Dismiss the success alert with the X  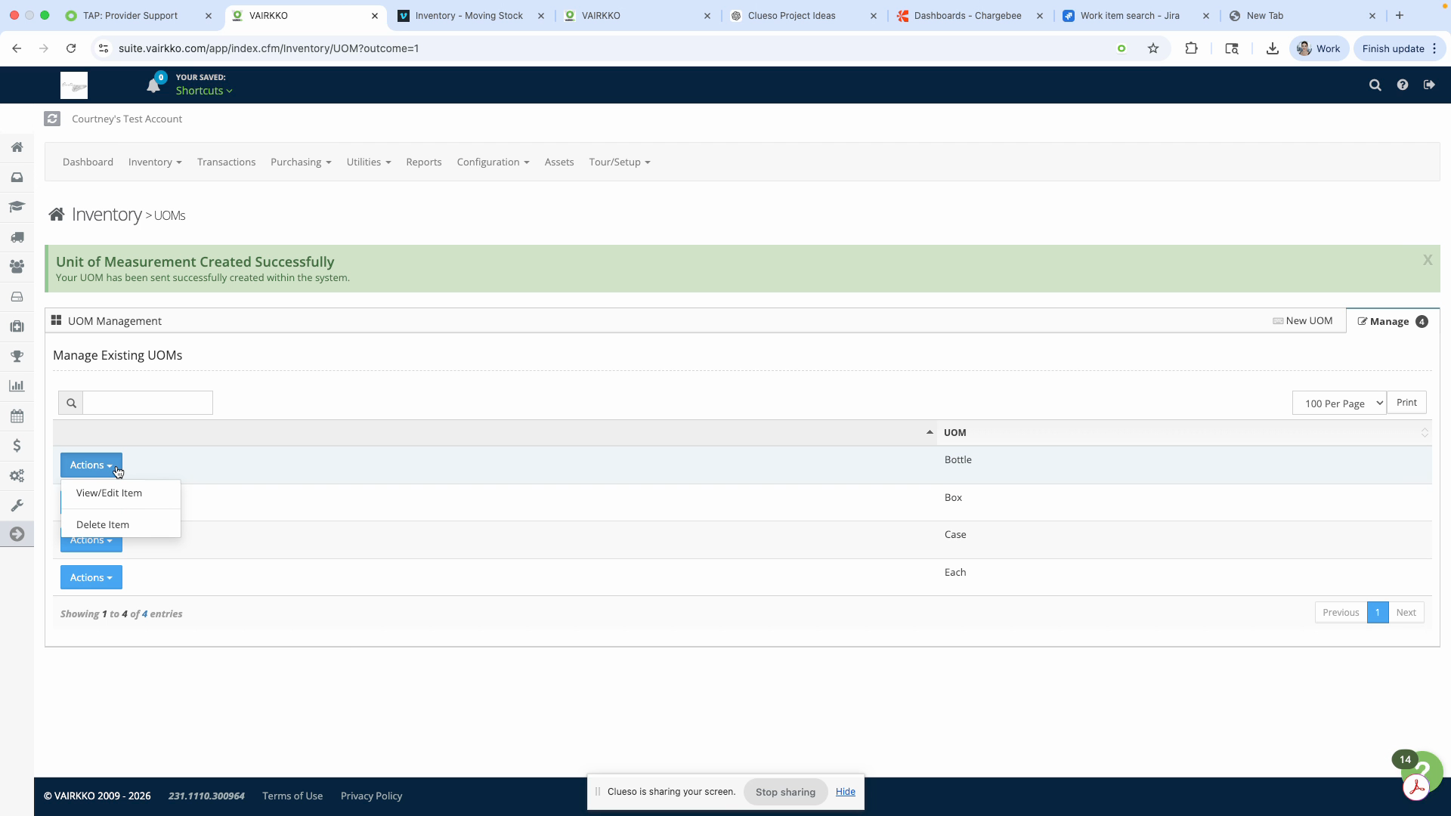[x=1428, y=260]
